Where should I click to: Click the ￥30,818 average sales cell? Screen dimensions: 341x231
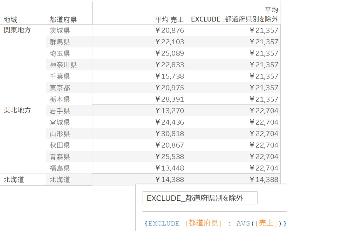[x=170, y=134]
